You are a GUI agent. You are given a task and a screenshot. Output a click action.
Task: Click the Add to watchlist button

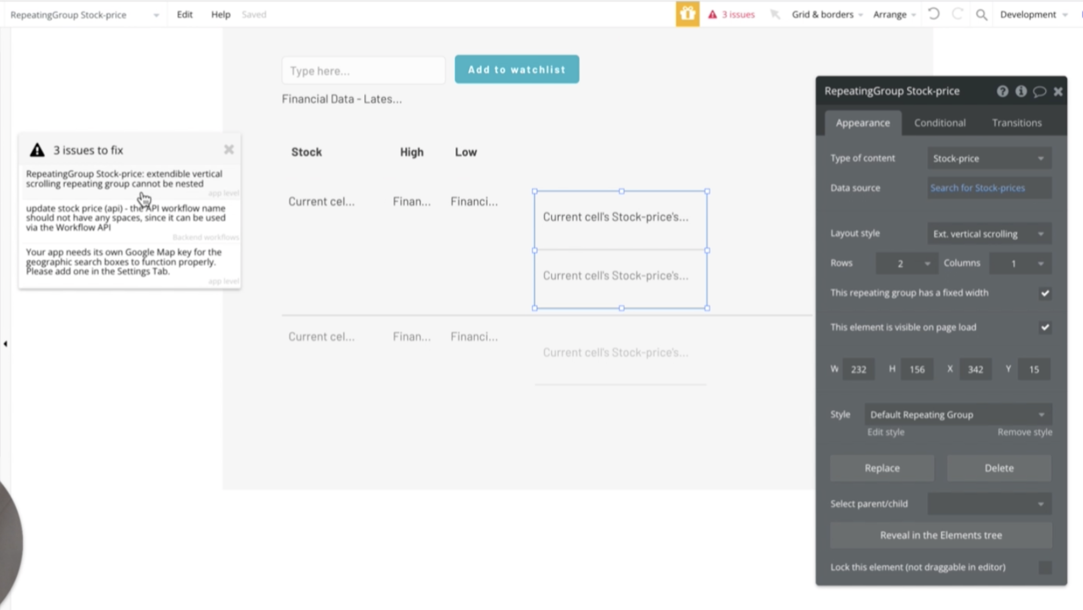(517, 70)
